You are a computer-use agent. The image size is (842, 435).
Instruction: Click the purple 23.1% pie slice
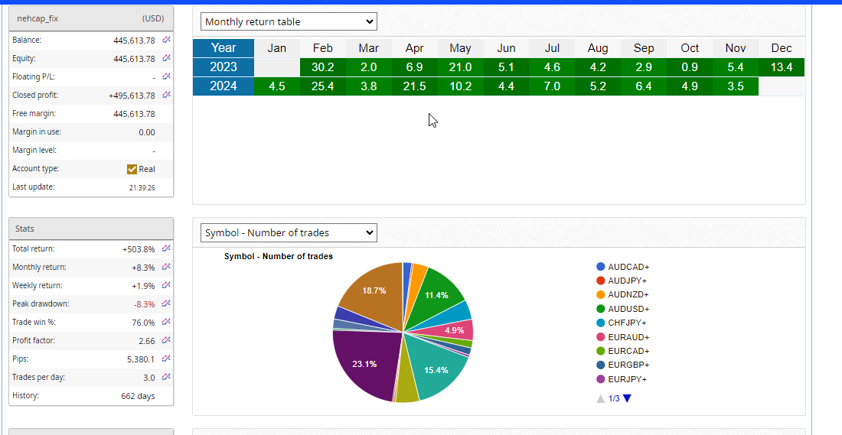pyautogui.click(x=364, y=365)
